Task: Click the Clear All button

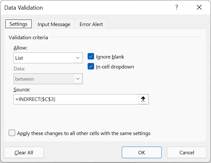Action: [x=24, y=152]
